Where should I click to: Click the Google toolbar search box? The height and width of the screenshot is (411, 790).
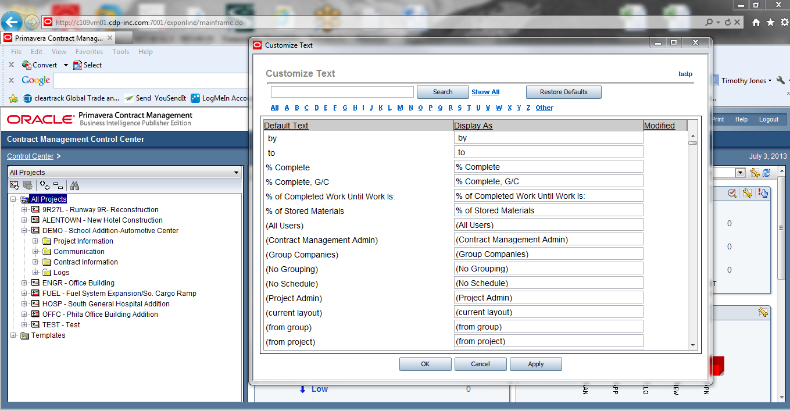(x=152, y=81)
